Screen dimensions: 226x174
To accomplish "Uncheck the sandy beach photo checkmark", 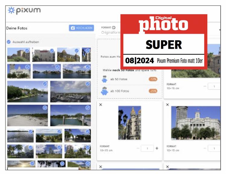I will click(45, 108).
